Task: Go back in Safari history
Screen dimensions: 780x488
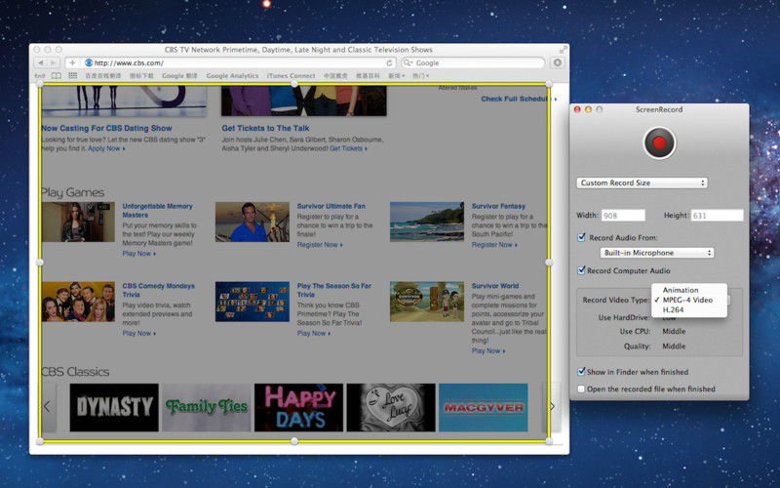Action: [x=41, y=63]
